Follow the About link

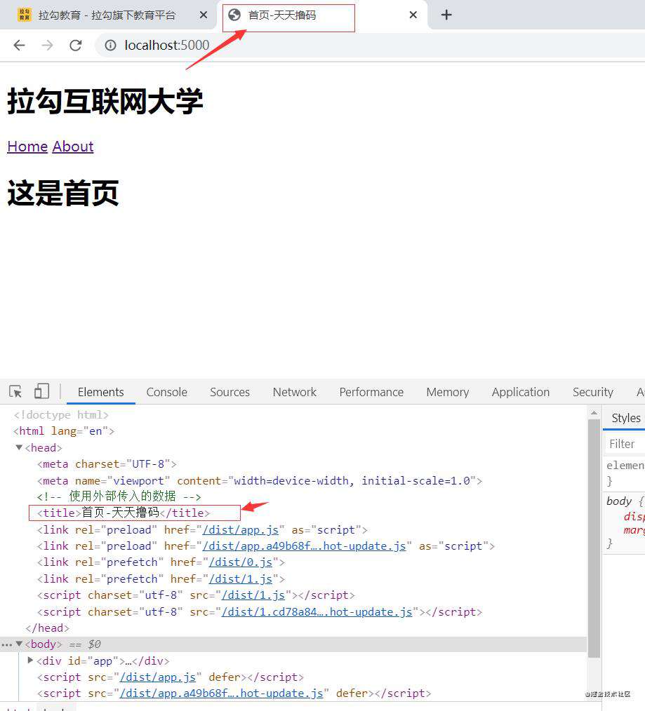[x=73, y=147]
